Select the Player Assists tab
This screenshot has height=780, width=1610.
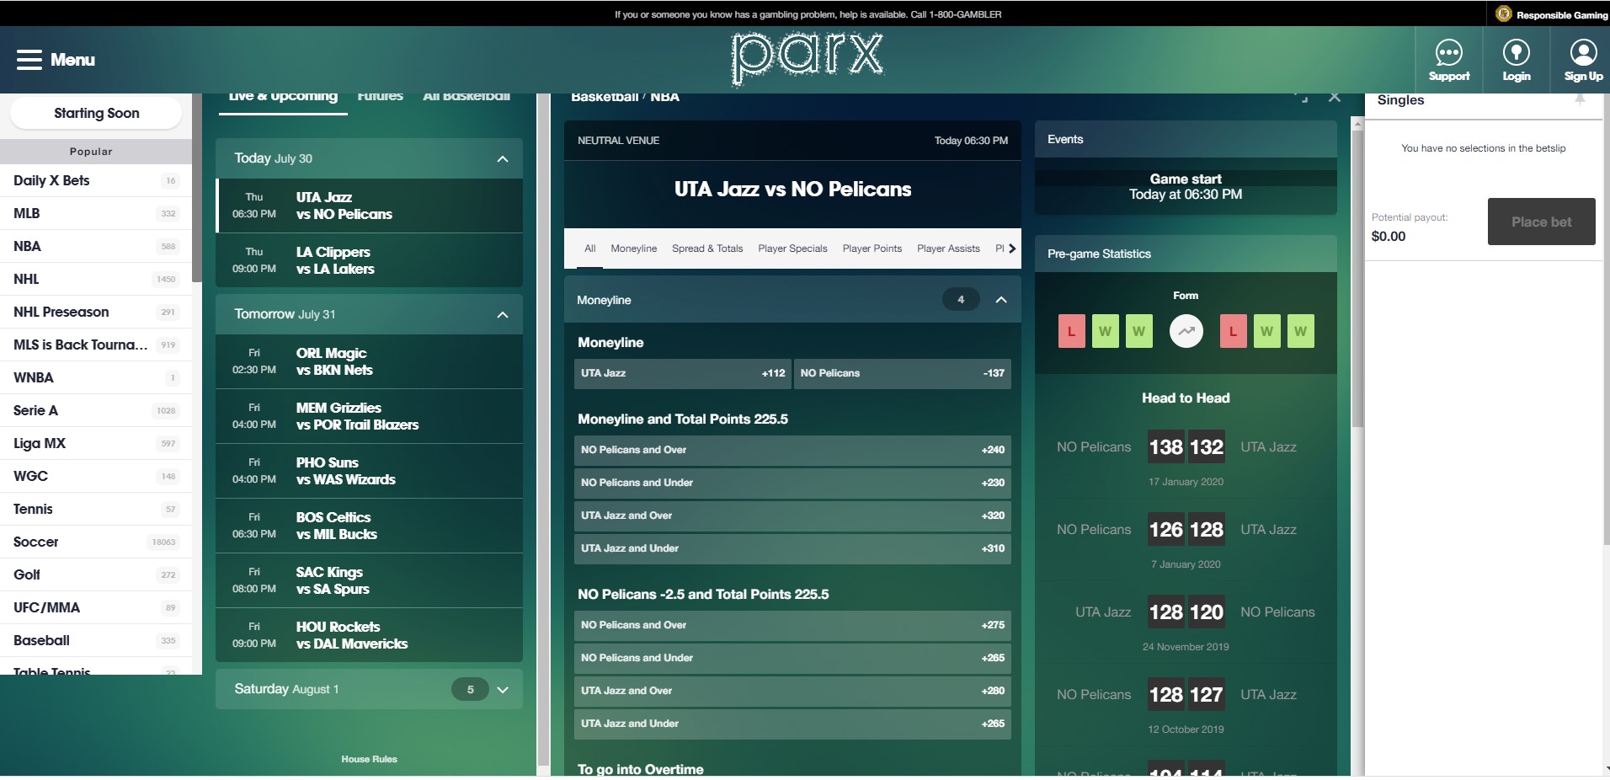(x=948, y=248)
